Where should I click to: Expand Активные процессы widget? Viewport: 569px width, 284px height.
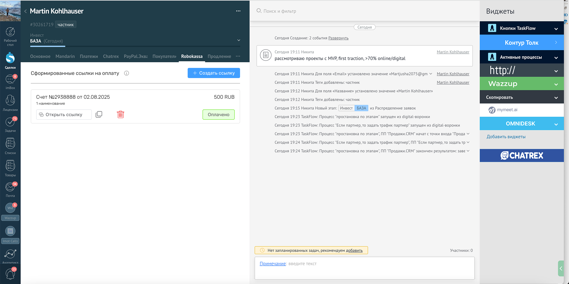pyautogui.click(x=556, y=58)
